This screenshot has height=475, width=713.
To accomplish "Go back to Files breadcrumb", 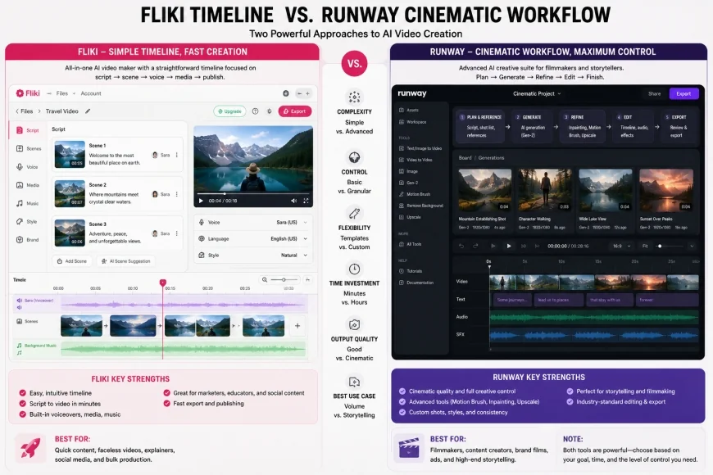I will [25, 111].
